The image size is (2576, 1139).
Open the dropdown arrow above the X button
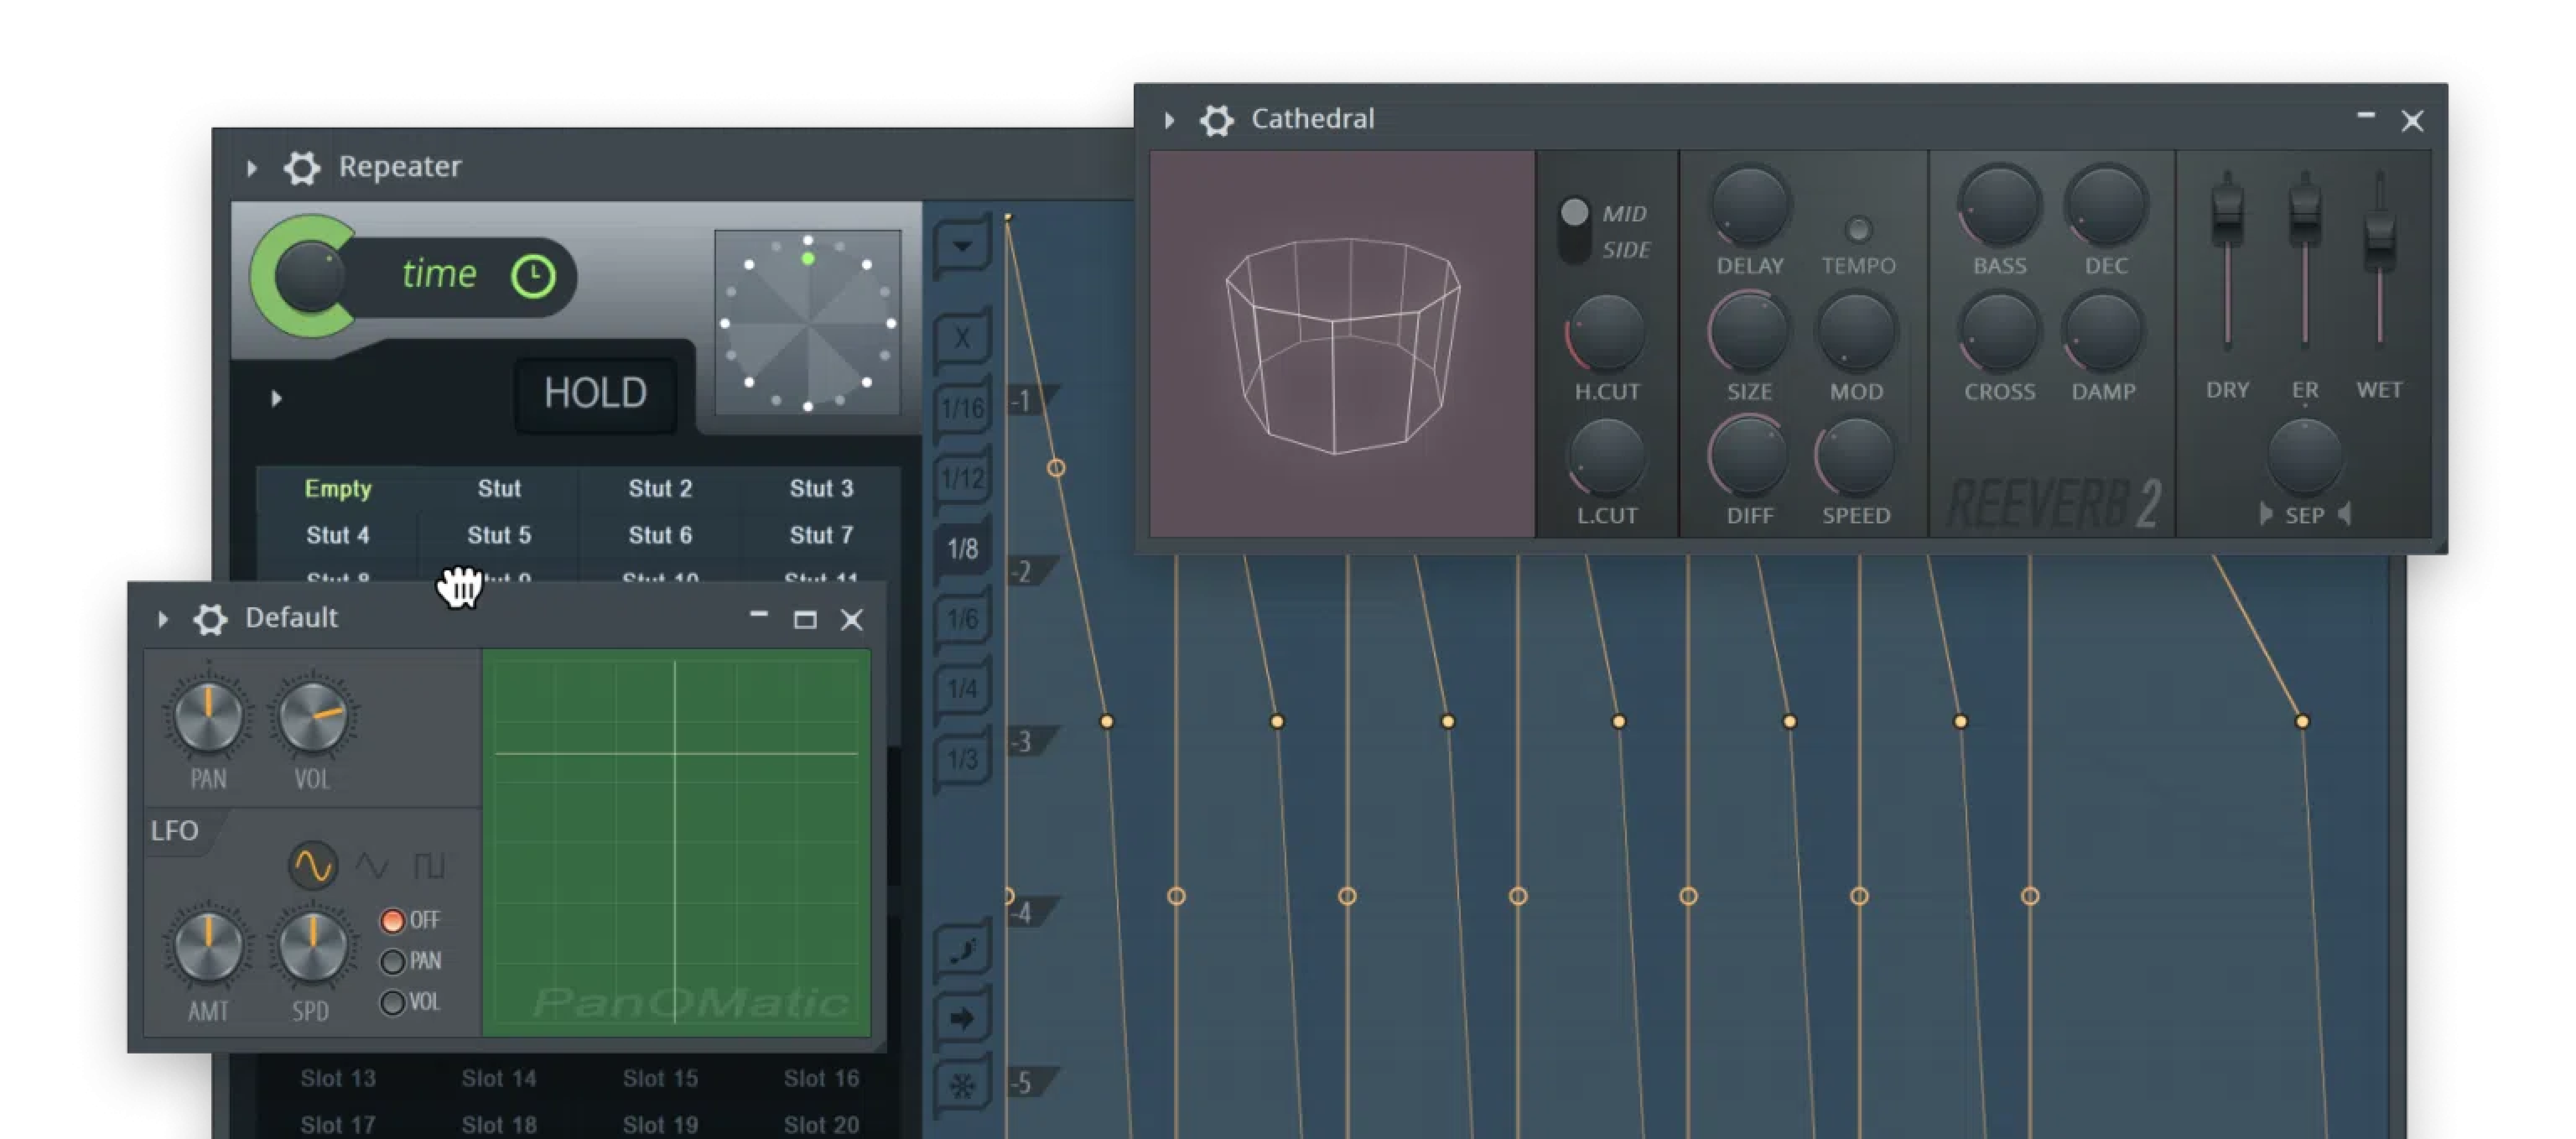961,246
